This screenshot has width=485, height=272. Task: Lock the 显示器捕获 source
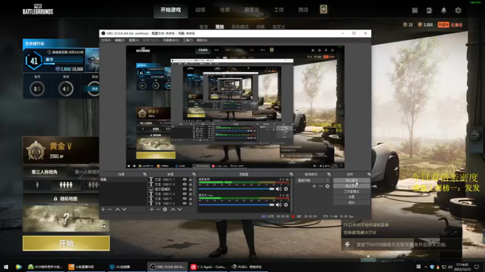pos(190,189)
